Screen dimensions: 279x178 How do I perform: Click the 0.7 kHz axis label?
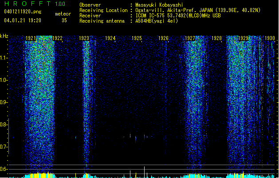pos(4,147)
